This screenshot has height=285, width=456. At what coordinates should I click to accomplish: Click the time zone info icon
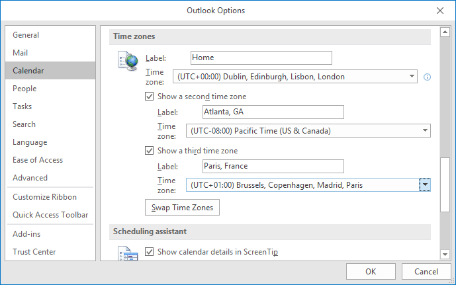[427, 77]
